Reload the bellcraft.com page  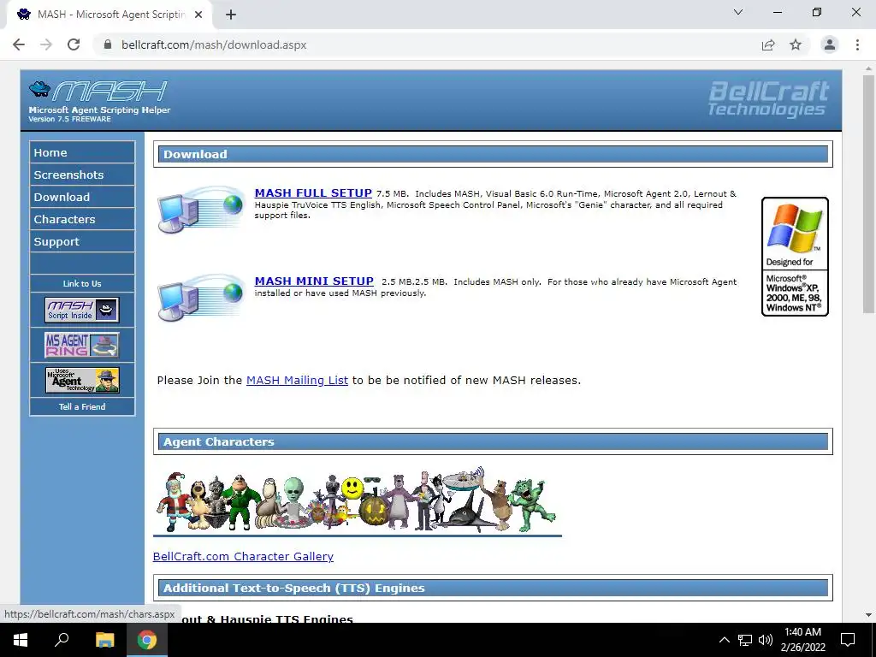pyautogui.click(x=74, y=44)
